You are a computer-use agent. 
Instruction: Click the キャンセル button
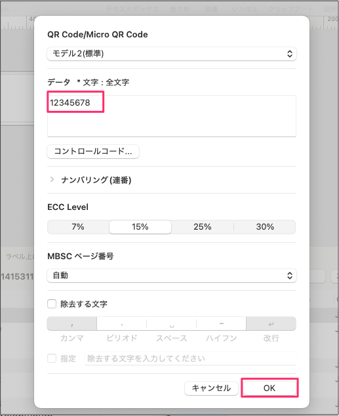tap(211, 388)
